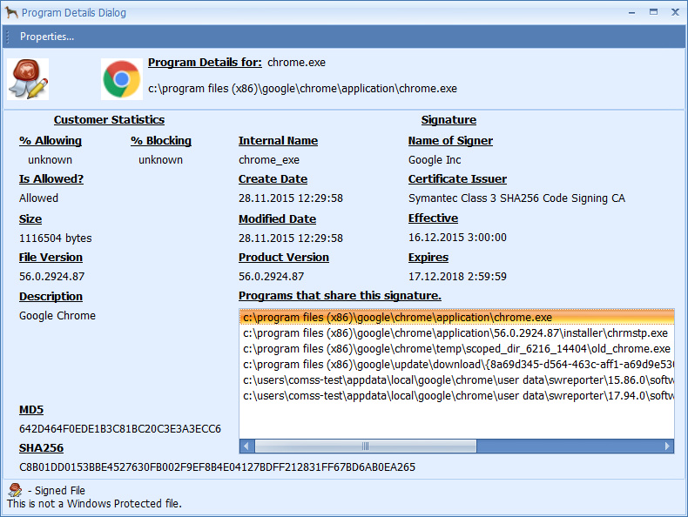This screenshot has width=688, height=517.
Task: Click the right scroll arrow of the list
Action: (x=667, y=446)
